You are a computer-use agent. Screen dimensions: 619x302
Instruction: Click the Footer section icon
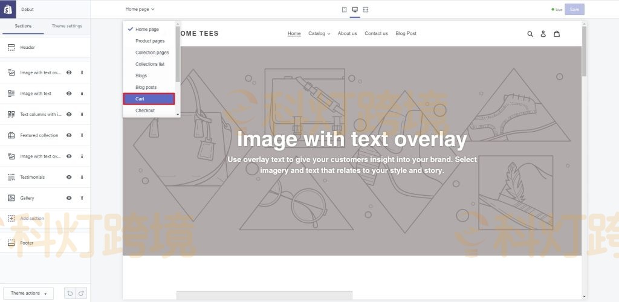point(11,243)
